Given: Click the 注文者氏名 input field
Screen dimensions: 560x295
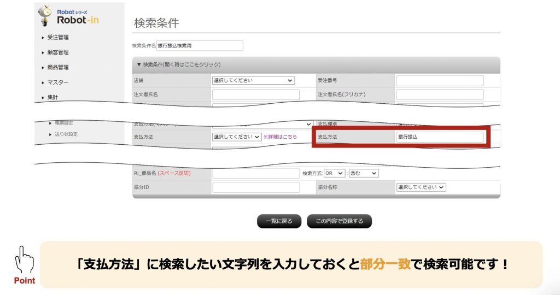Looking at the screenshot, I should pyautogui.click(x=256, y=95).
